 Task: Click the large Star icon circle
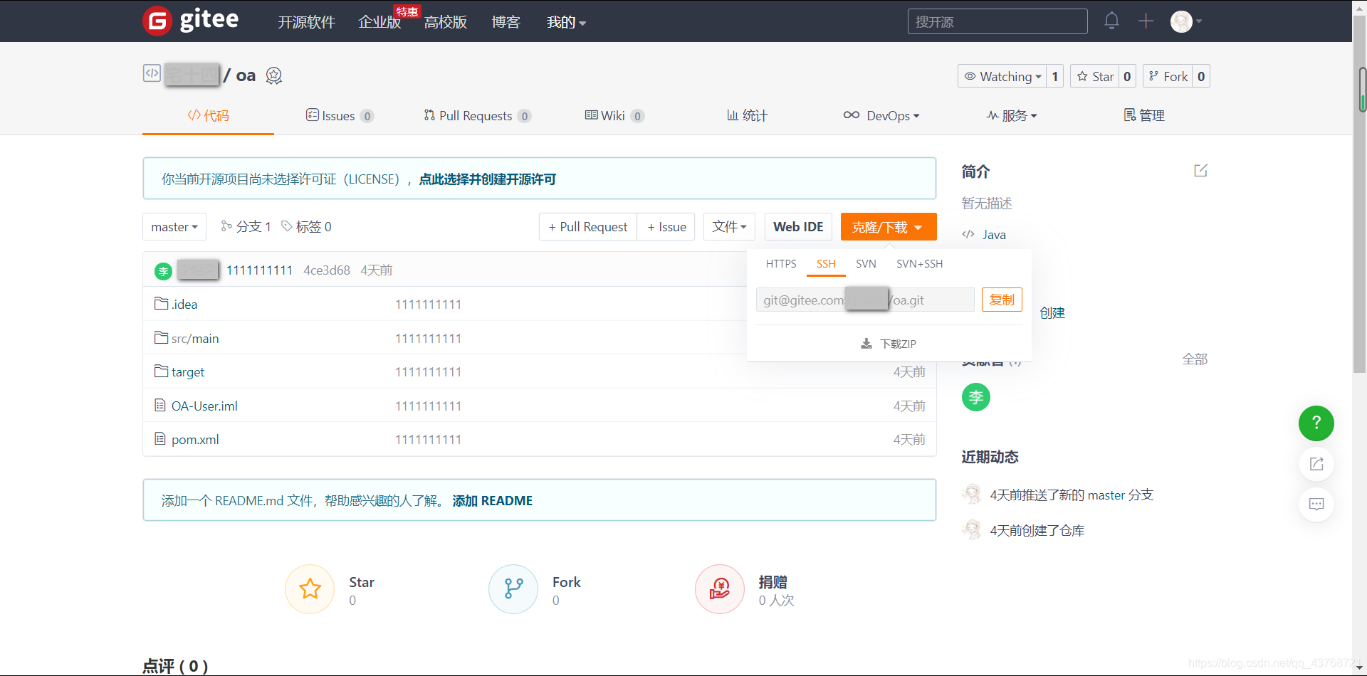(310, 589)
